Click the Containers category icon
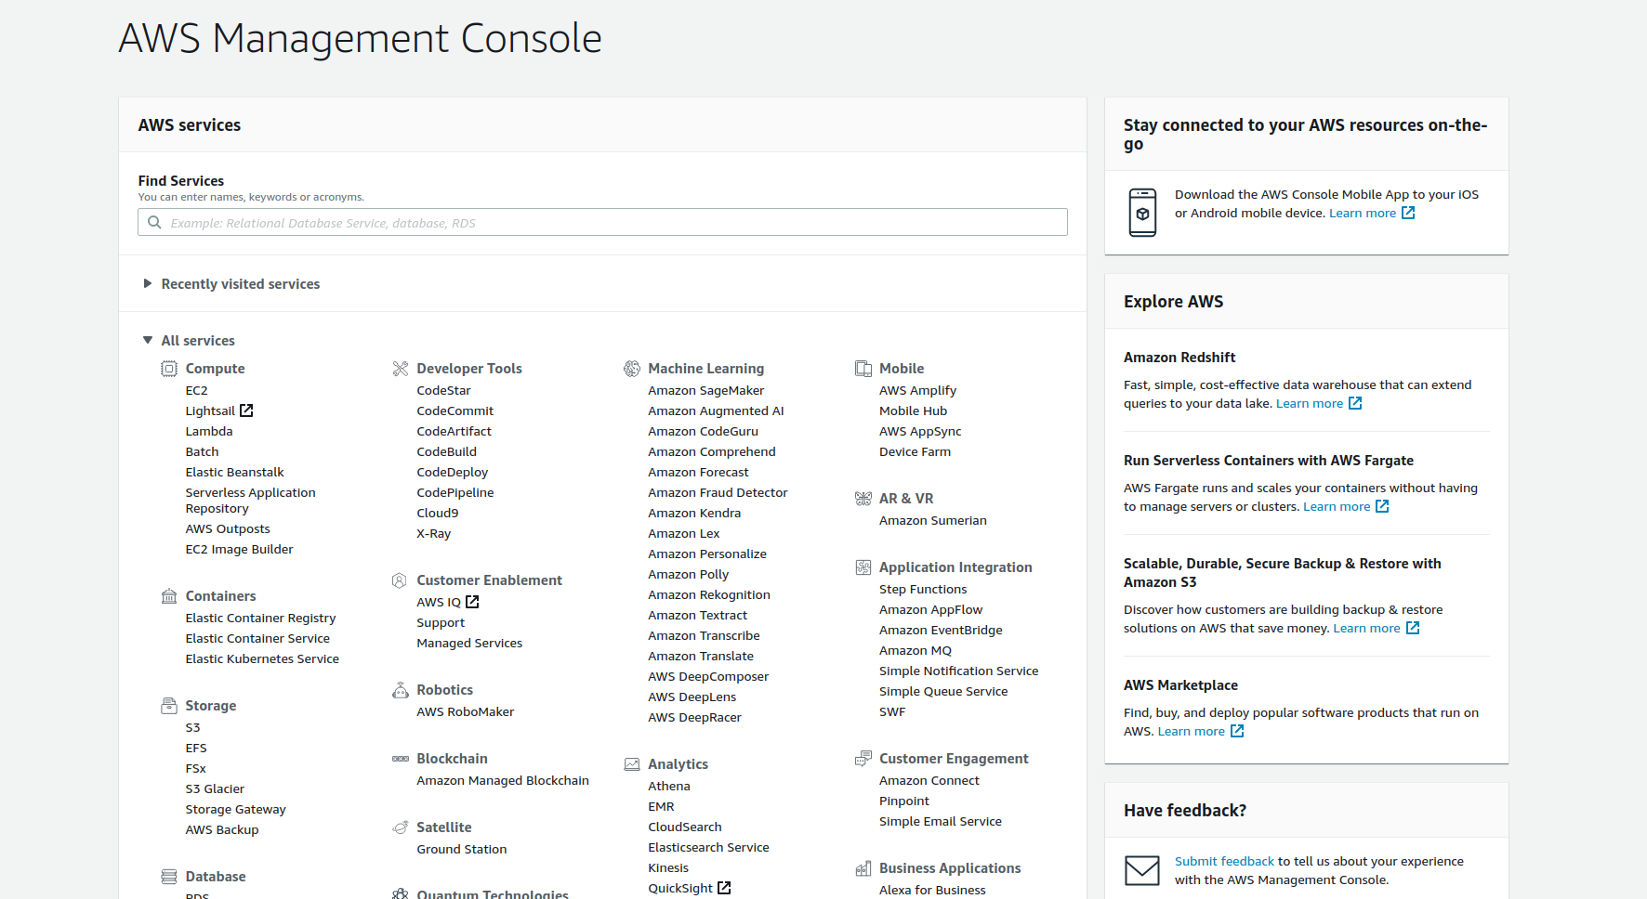The width and height of the screenshot is (1647, 899). click(x=169, y=596)
